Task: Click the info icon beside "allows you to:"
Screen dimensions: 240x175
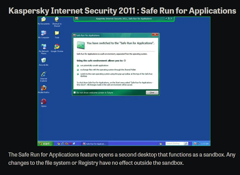Action: click(x=125, y=61)
